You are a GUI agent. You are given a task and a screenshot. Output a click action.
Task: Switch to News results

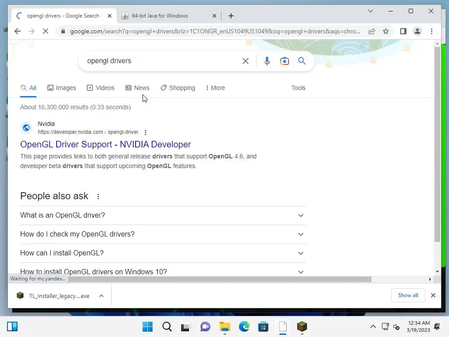point(137,88)
